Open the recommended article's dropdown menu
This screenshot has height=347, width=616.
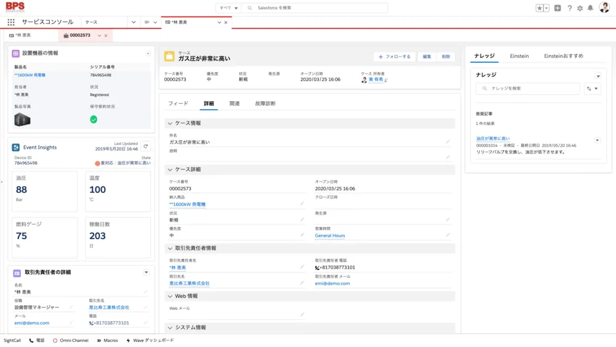(x=596, y=141)
